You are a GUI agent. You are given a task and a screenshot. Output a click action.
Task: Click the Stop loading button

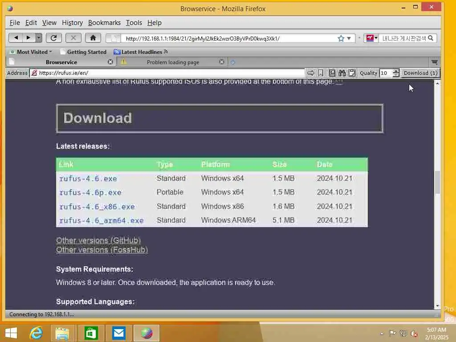73,38
